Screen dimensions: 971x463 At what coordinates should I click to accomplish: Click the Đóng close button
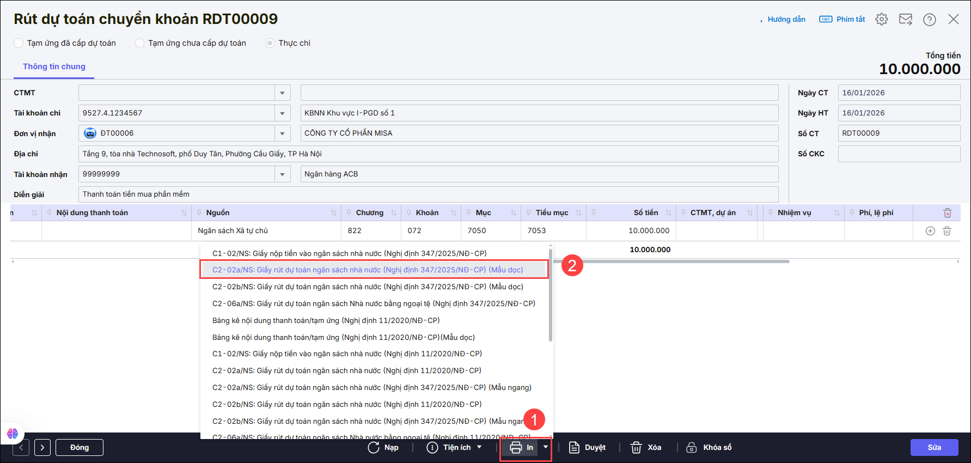pos(80,448)
